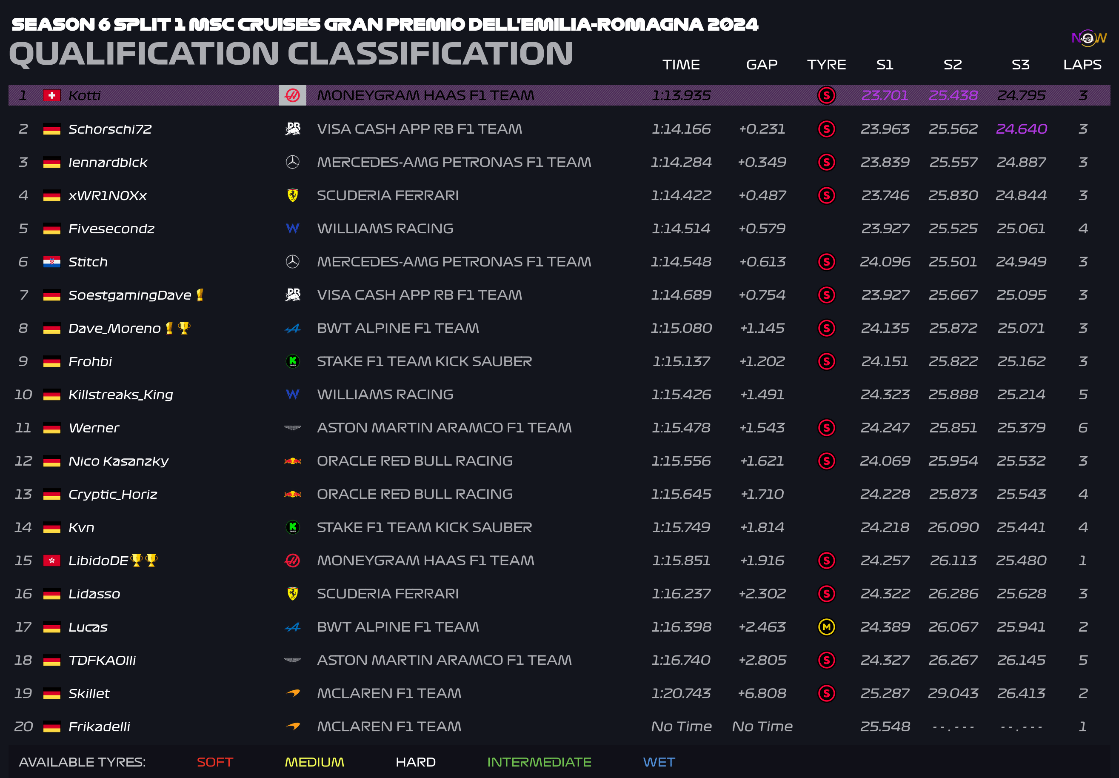The image size is (1119, 778).
Task: Click Stitch's lap time 1:14.548
Action: (x=681, y=262)
